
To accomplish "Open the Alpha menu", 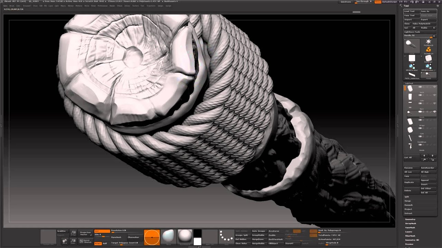I will [x=5, y=6].
